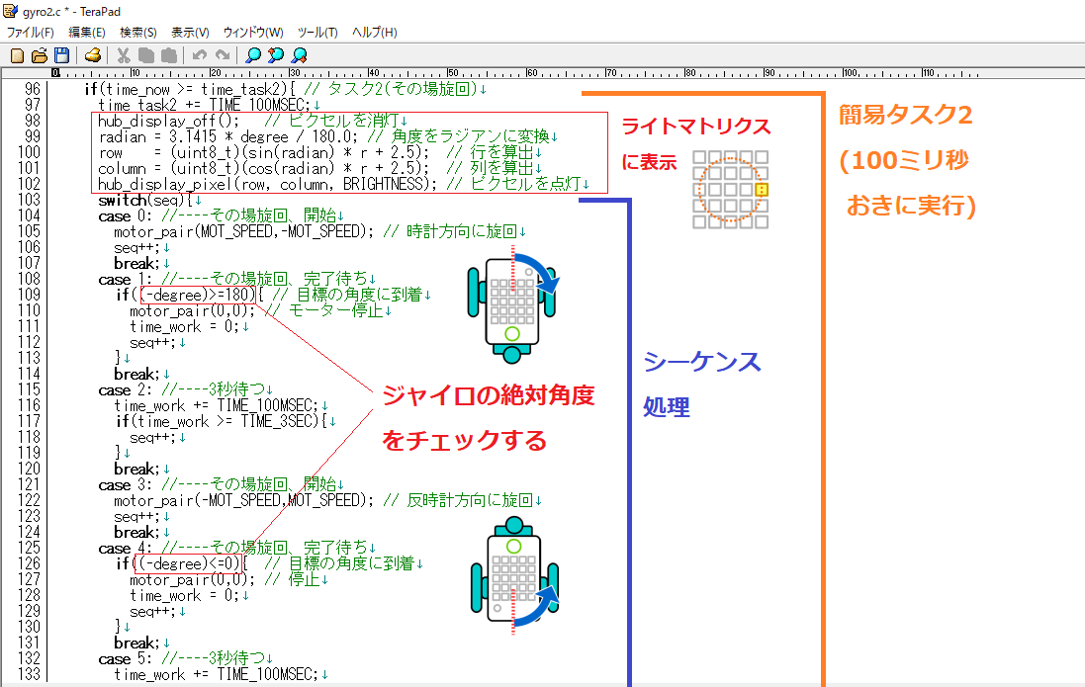The image size is (1085, 687).
Task: Open the 編集(E) menu
Action: (87, 33)
